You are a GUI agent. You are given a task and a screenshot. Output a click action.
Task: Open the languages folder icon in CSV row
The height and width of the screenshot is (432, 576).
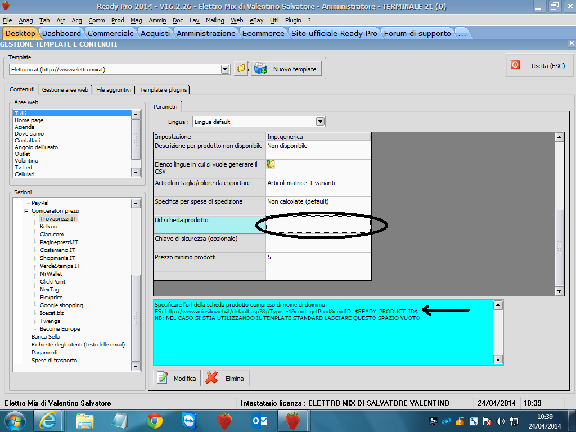271,164
